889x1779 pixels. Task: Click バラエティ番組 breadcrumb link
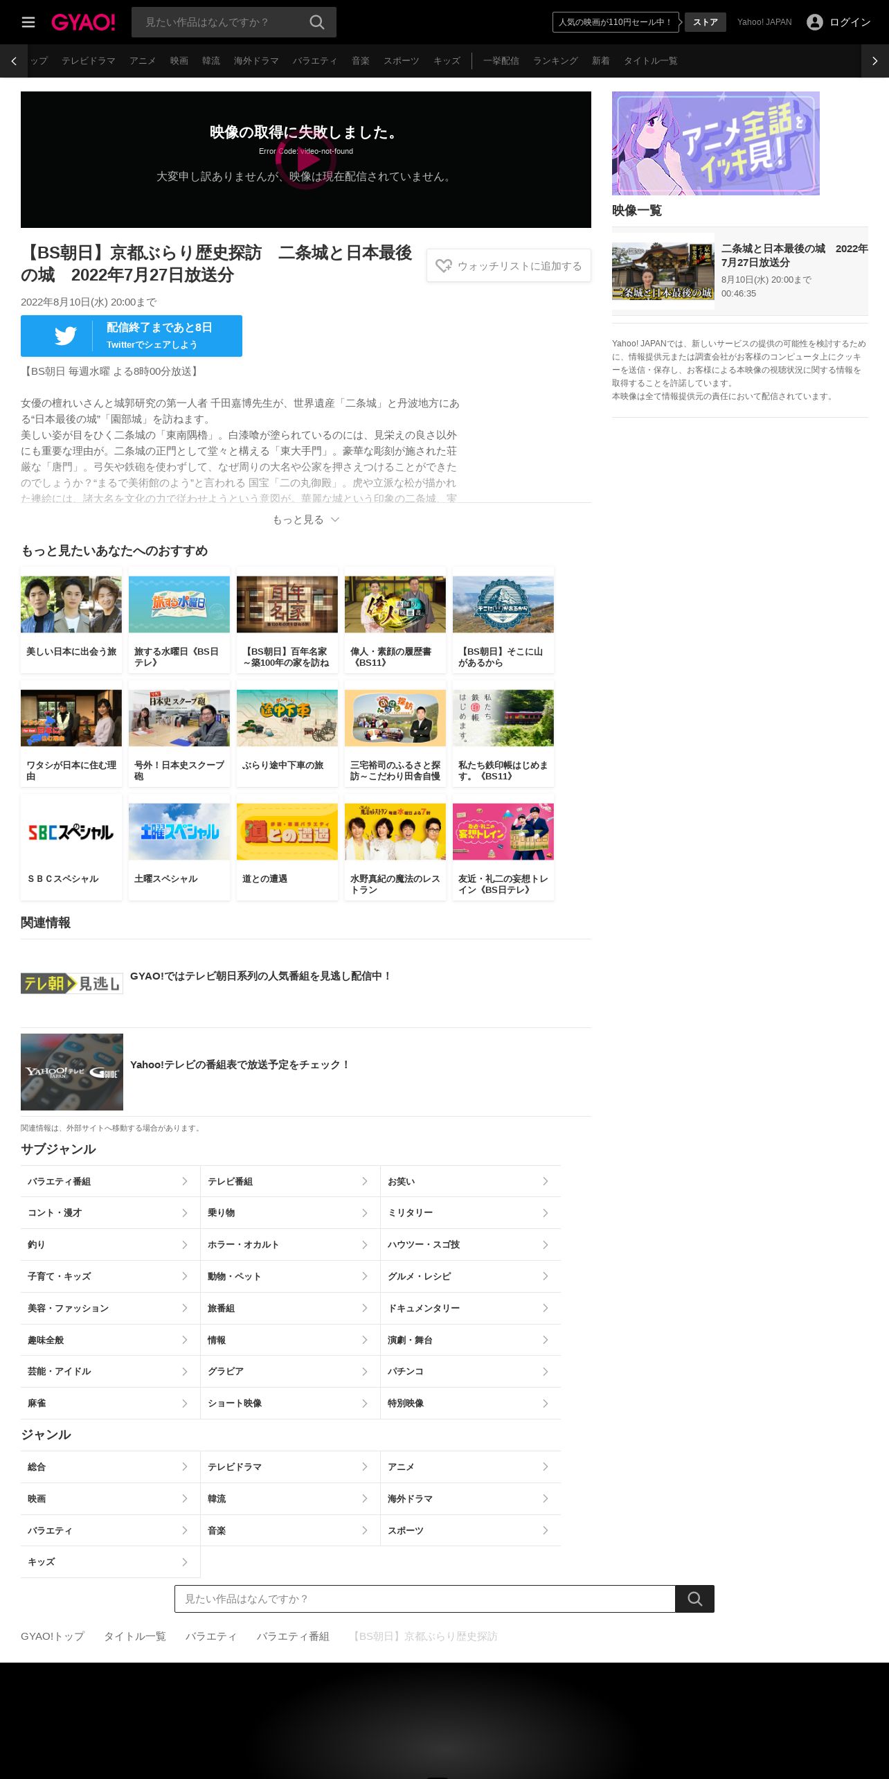point(293,1636)
